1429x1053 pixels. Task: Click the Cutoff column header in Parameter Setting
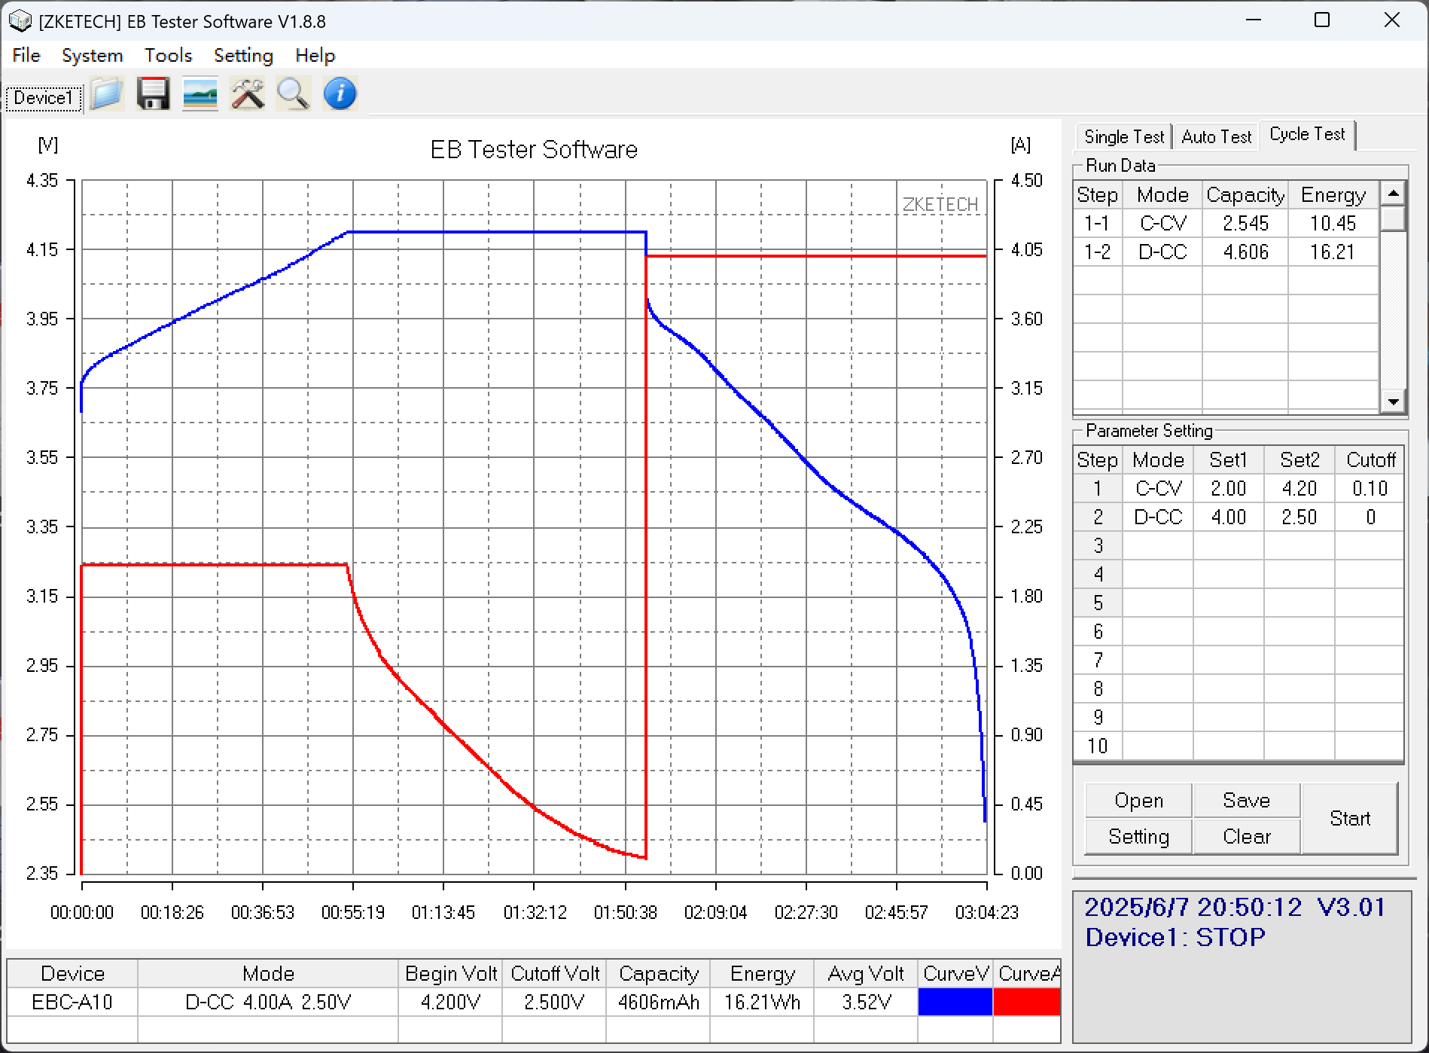tap(1370, 460)
